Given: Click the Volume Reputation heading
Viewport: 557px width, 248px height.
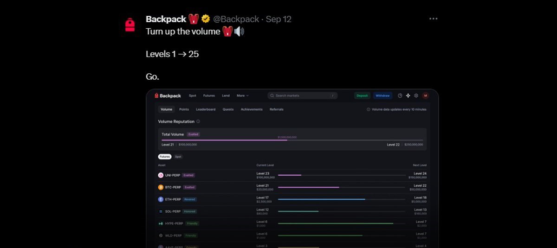Looking at the screenshot, I should click(176, 121).
